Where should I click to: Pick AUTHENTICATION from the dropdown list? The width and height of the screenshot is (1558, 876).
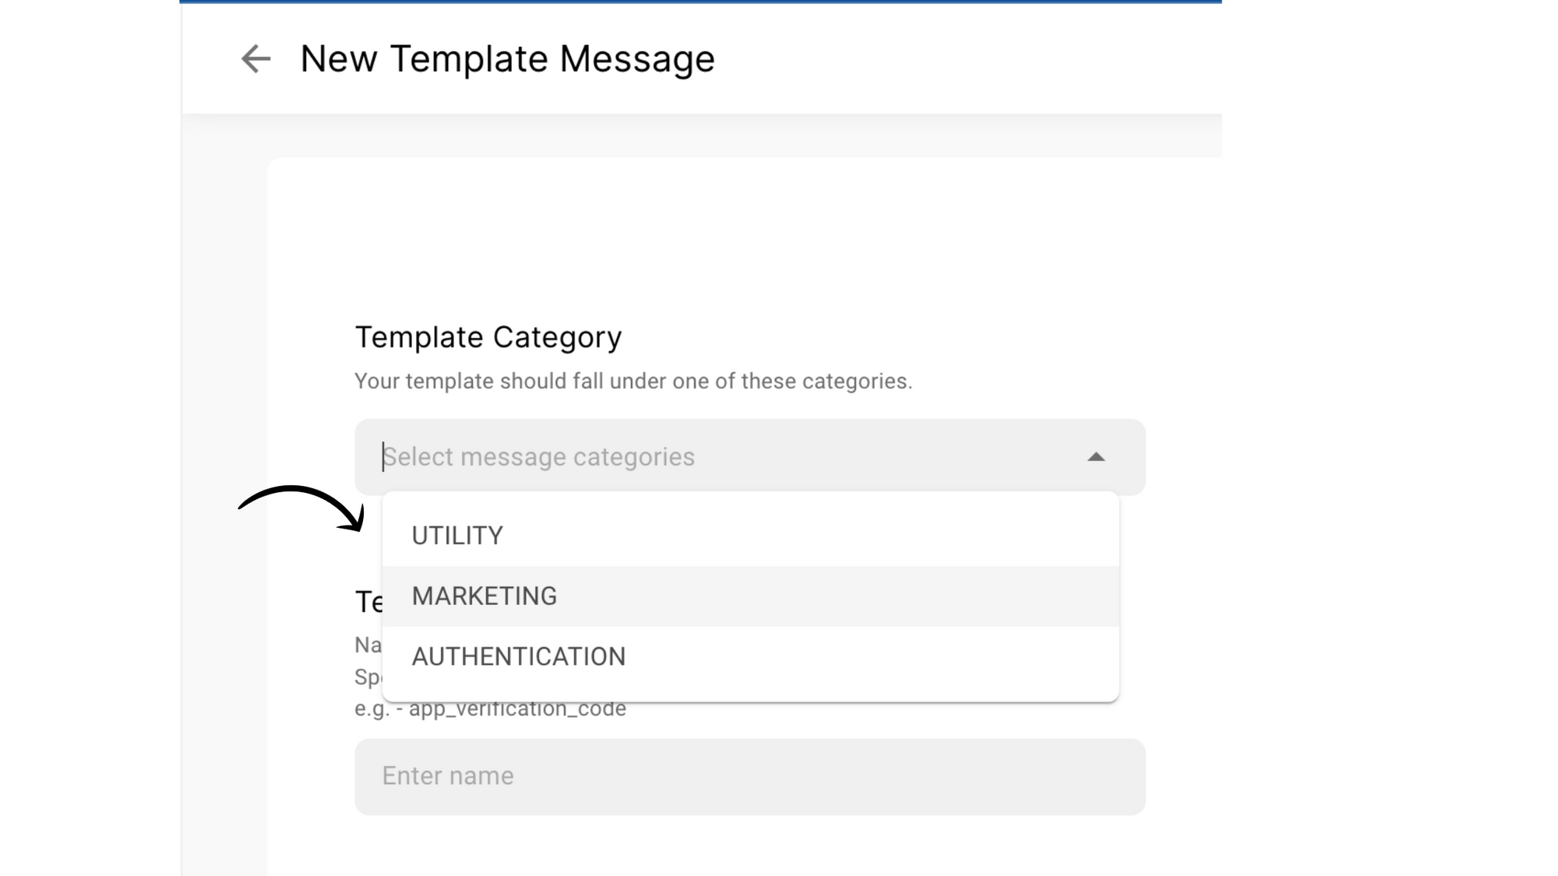click(519, 656)
